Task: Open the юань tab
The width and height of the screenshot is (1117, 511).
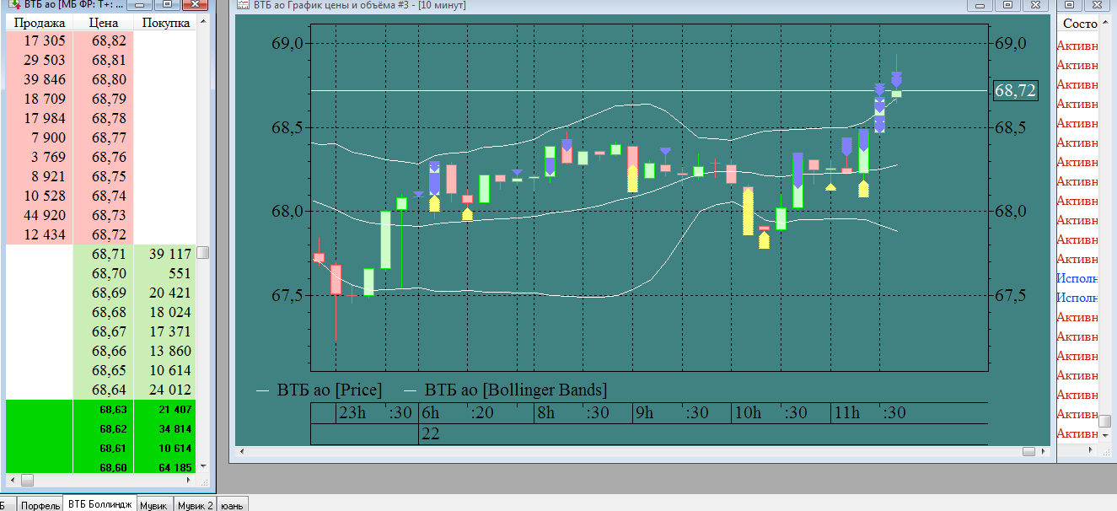Action: click(232, 504)
